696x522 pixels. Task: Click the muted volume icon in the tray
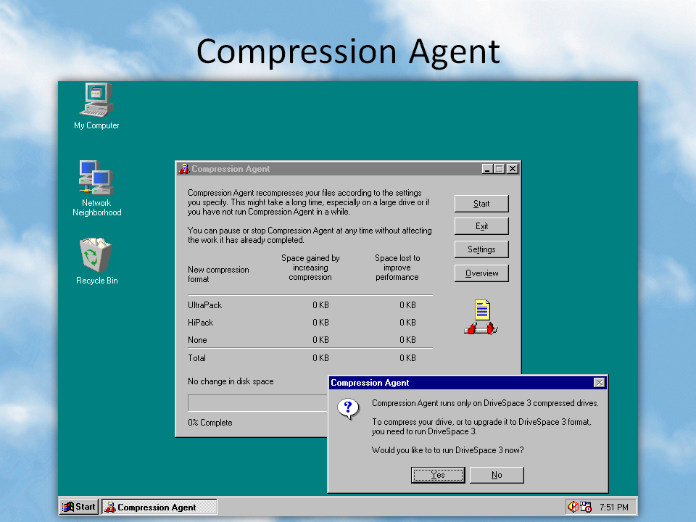(x=573, y=506)
